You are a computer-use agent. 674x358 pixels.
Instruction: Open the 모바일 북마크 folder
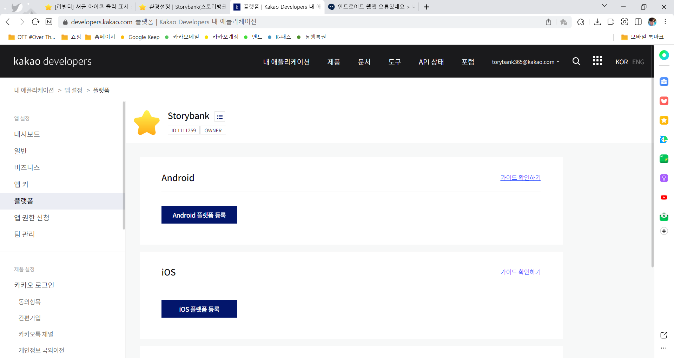642,37
